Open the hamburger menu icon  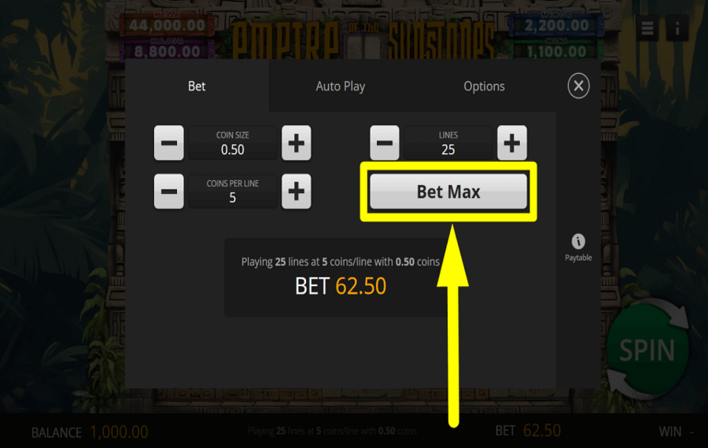tap(647, 28)
